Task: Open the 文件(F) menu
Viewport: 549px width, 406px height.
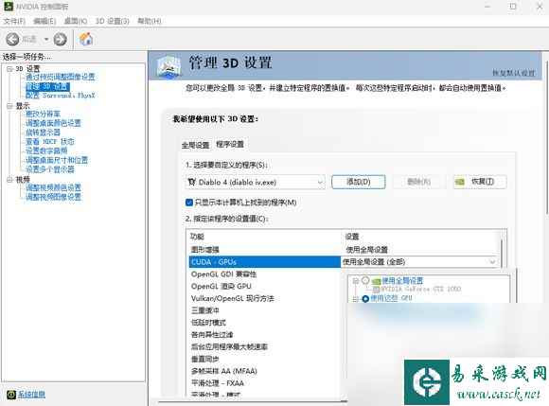Action: tap(14, 21)
